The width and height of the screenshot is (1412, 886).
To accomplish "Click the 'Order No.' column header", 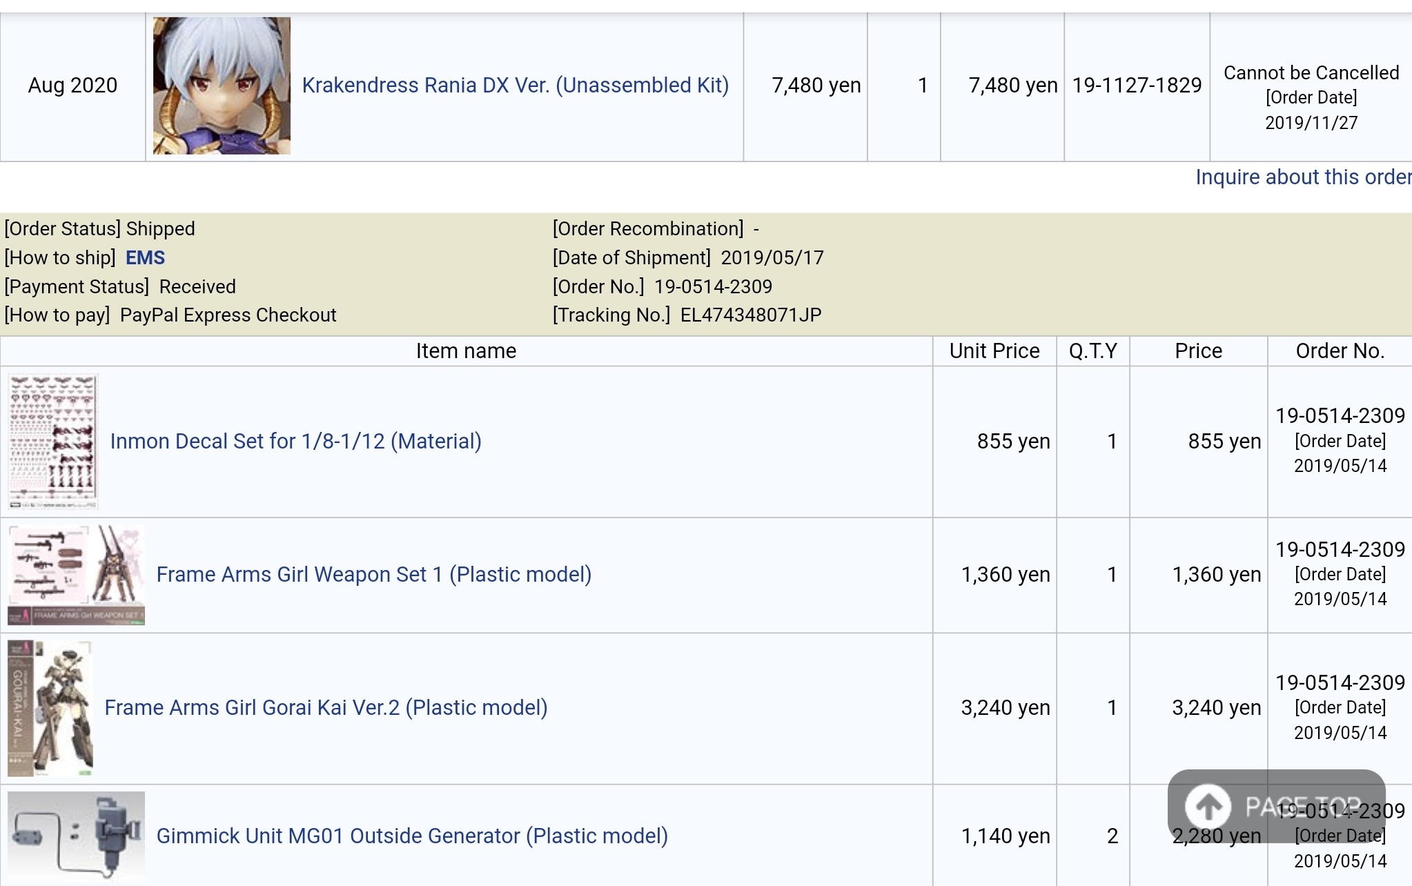I will pos(1340,351).
